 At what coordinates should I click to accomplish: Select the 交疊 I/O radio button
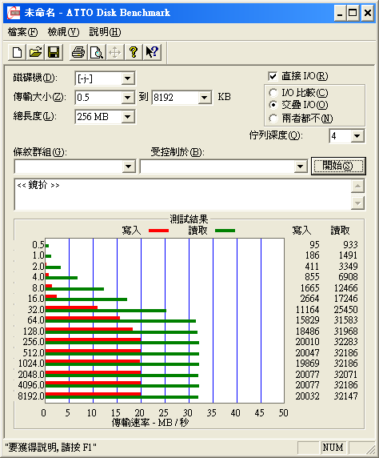point(273,105)
